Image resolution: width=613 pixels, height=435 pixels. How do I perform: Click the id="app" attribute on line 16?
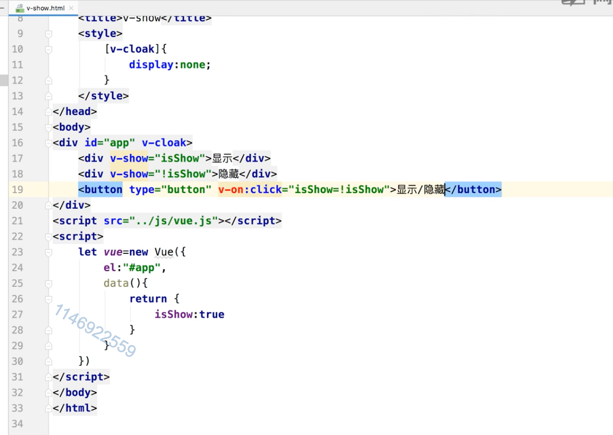110,143
